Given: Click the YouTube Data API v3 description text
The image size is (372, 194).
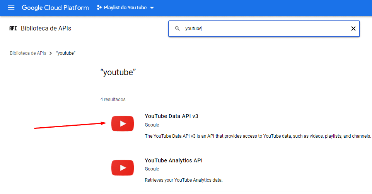Looking at the screenshot, I should pyautogui.click(x=258, y=136).
